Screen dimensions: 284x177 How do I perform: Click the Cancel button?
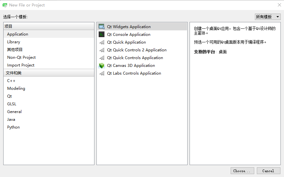[268, 171]
